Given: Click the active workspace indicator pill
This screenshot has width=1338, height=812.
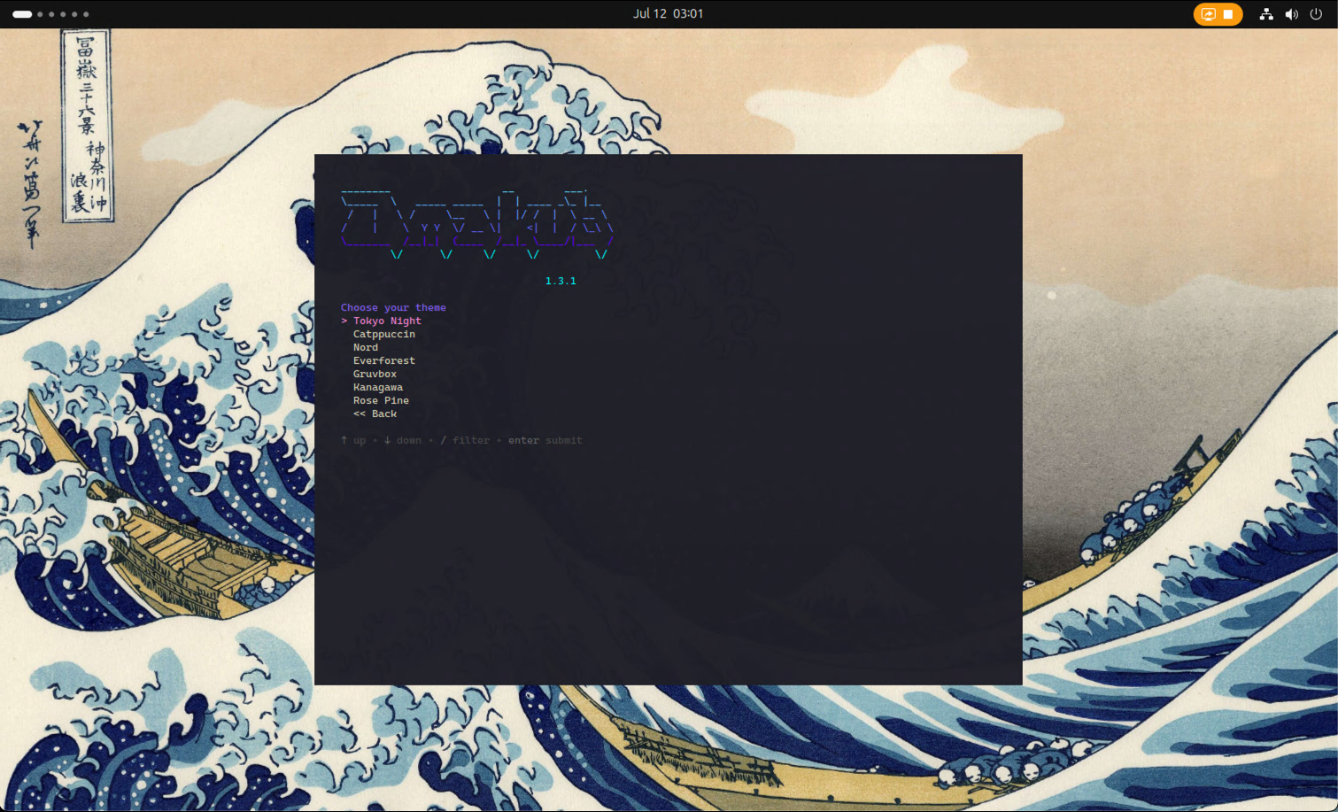Looking at the screenshot, I should (x=22, y=14).
